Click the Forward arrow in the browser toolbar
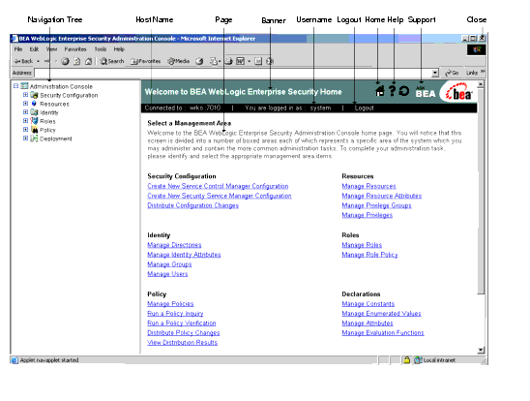 47,61
